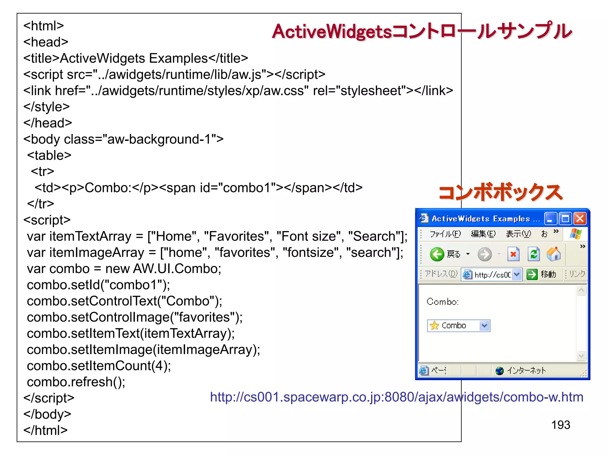Open the address bar dropdown arrow
The width and height of the screenshot is (607, 455).
pyautogui.click(x=517, y=274)
